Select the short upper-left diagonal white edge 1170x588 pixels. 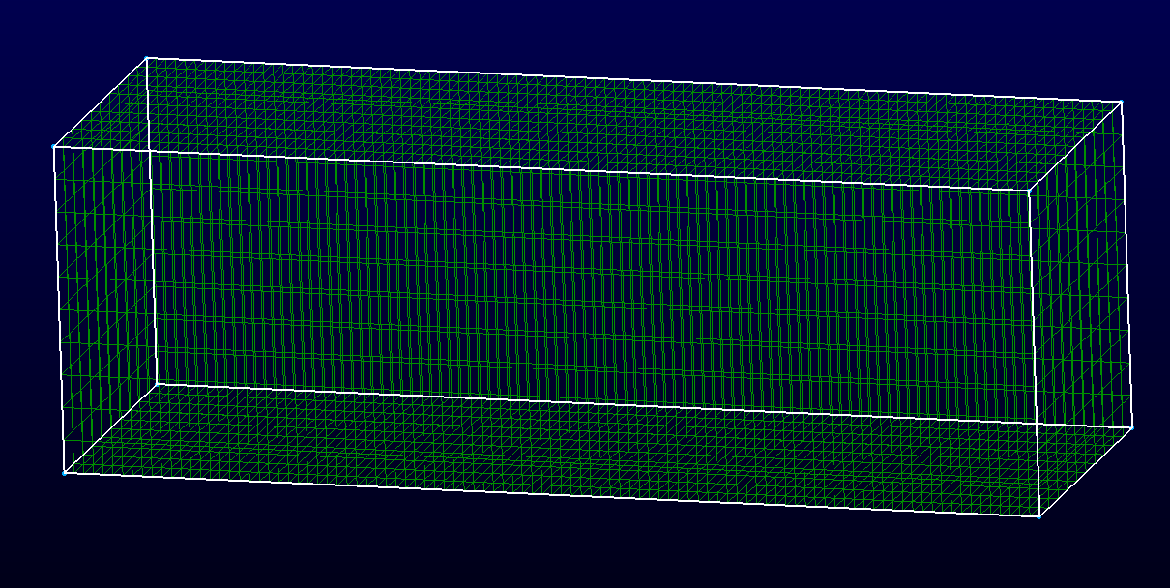(100, 102)
